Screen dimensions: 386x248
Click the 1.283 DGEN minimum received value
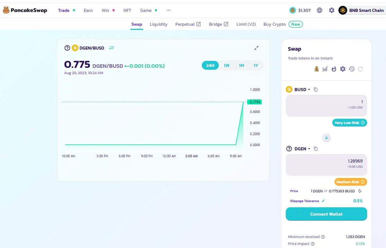pyautogui.click(x=355, y=237)
